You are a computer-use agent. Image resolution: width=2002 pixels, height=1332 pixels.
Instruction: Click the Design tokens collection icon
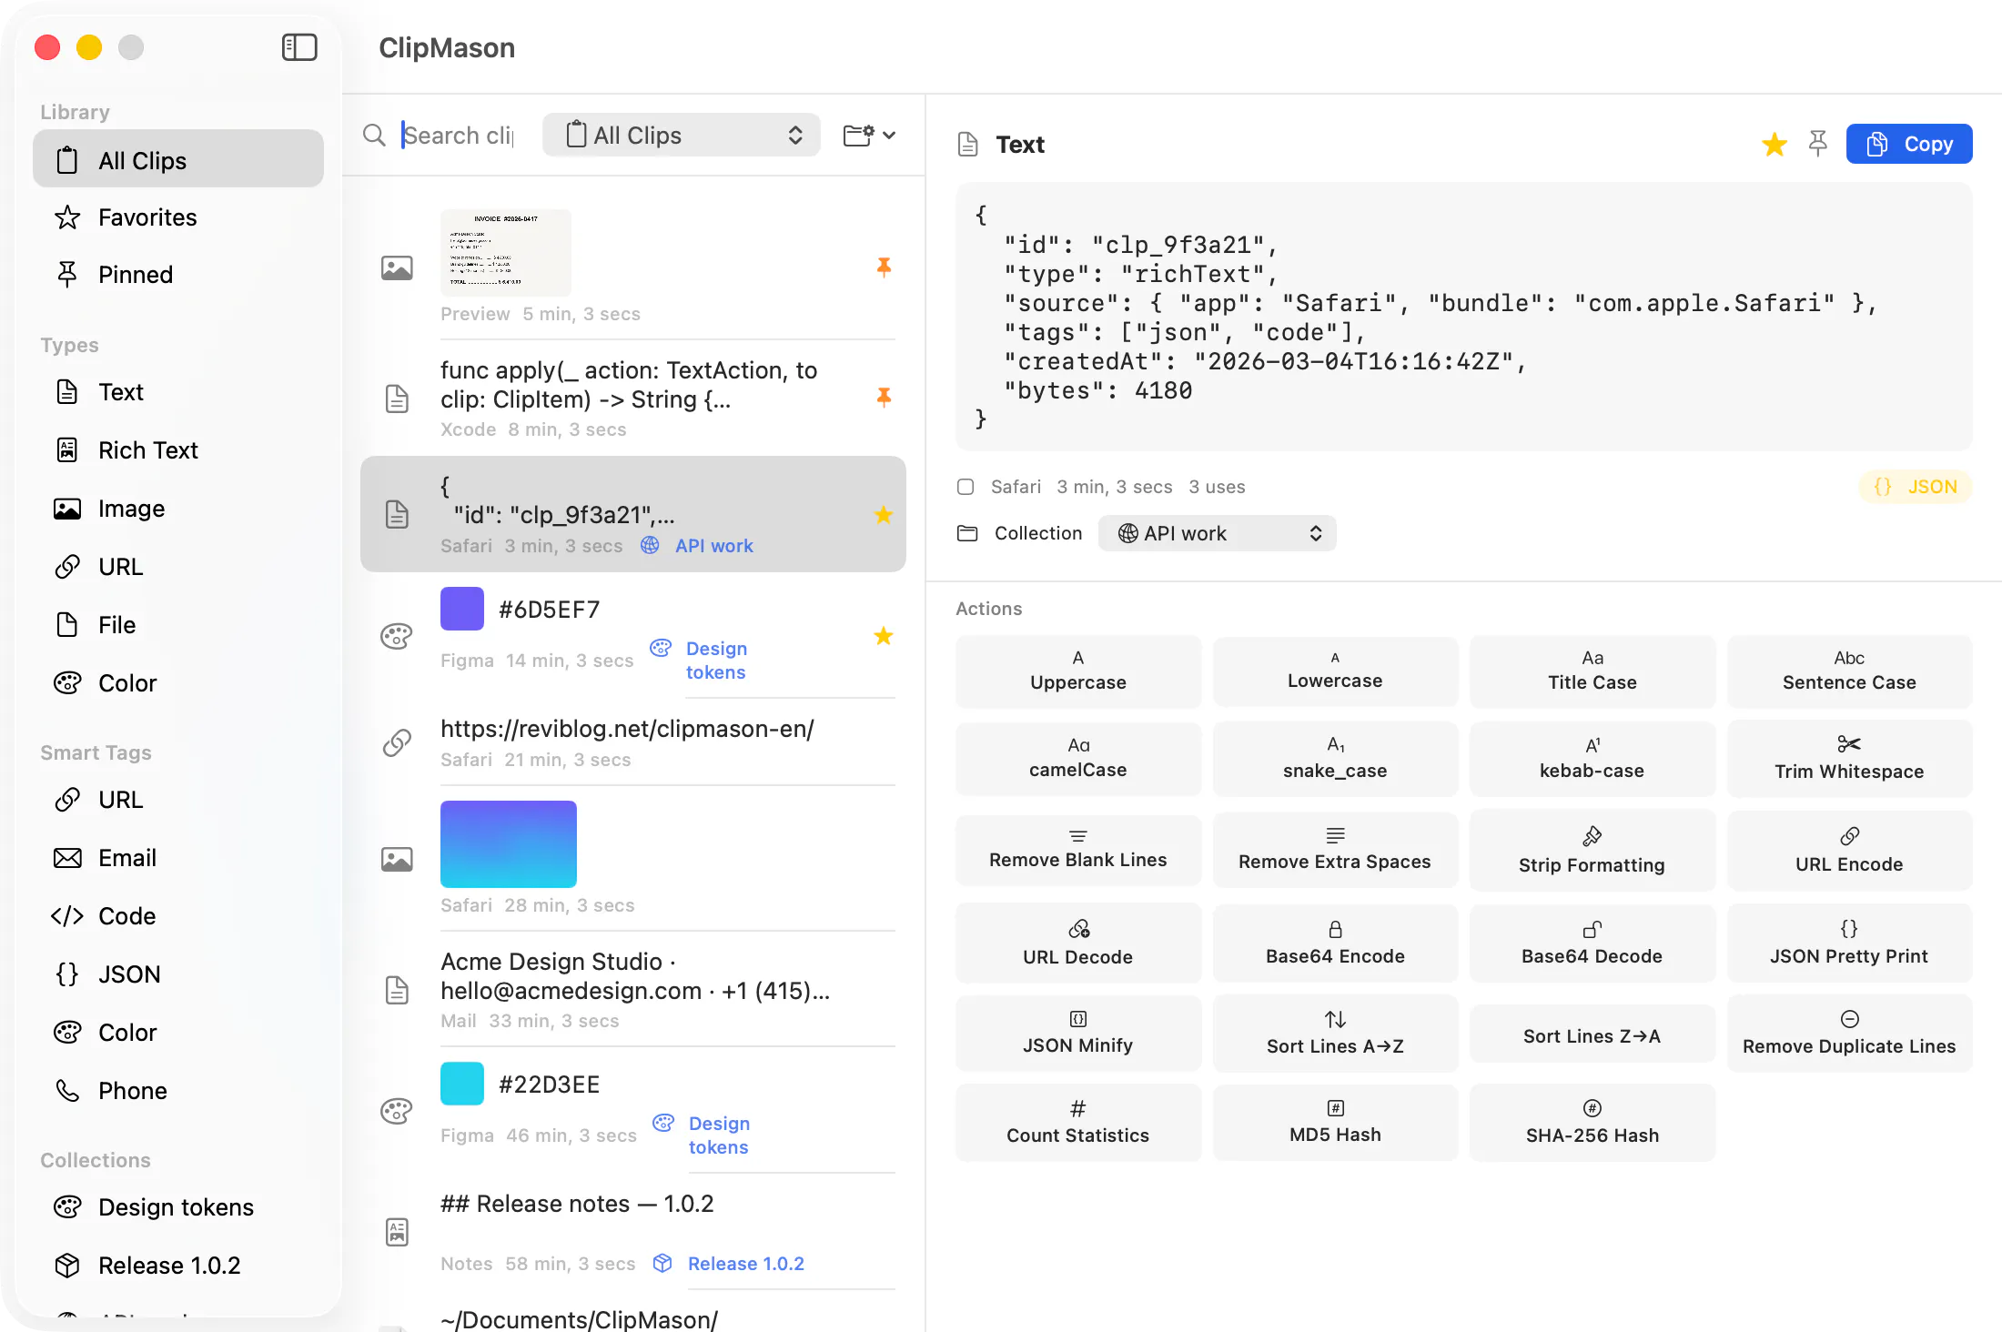[67, 1207]
